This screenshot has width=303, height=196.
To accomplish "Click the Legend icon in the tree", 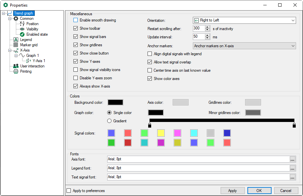I will [x=16, y=40].
